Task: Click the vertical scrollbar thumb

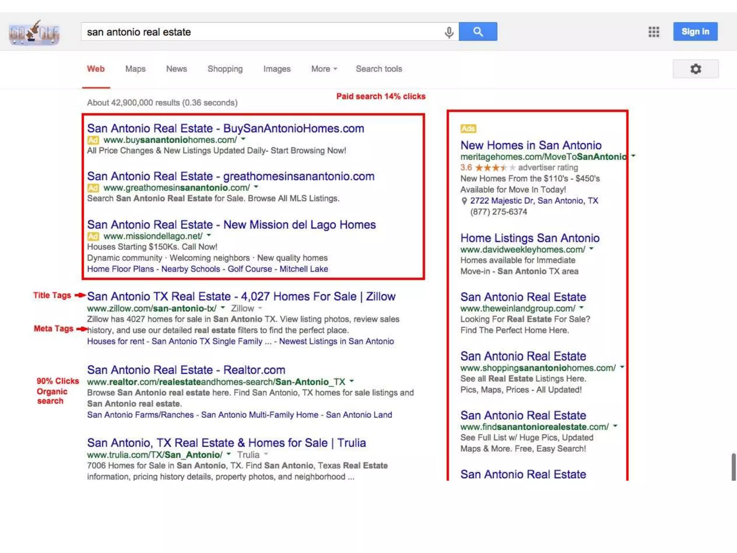Action: [x=733, y=467]
